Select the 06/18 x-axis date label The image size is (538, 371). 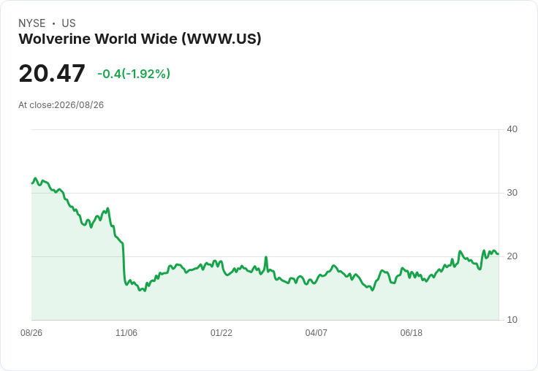[x=411, y=332]
